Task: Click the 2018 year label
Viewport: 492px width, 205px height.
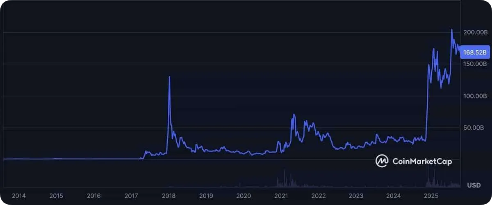Action: [x=169, y=196]
